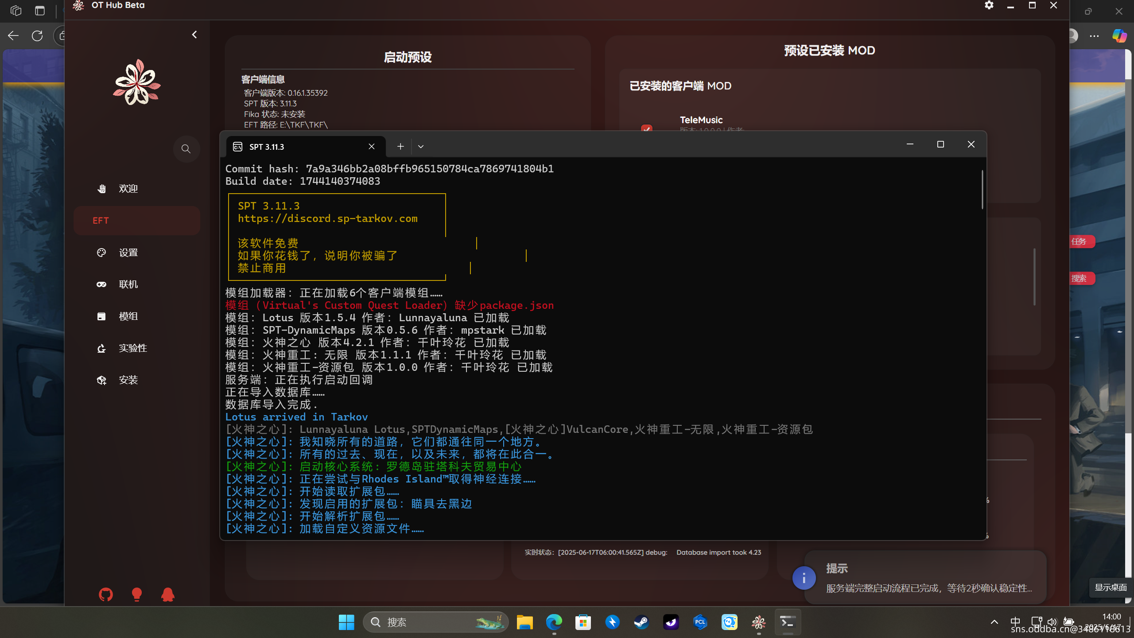1134x638 pixels.
Task: Open OT Hub flower icon in taskbar
Action: coord(758,622)
